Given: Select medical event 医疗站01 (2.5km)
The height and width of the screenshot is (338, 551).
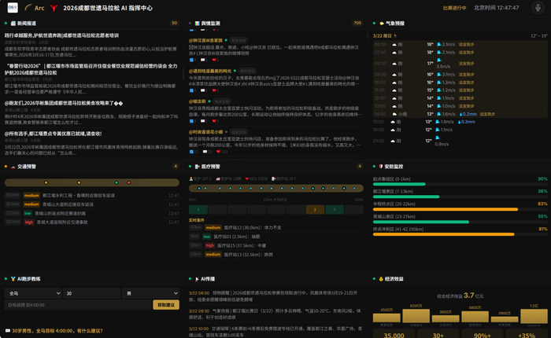Looking at the screenshot, I should [275, 237].
